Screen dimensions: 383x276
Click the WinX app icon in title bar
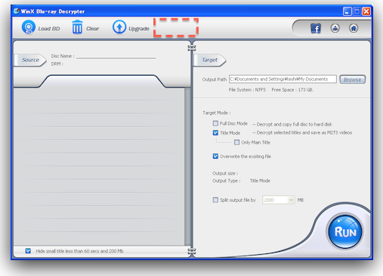click(x=17, y=11)
